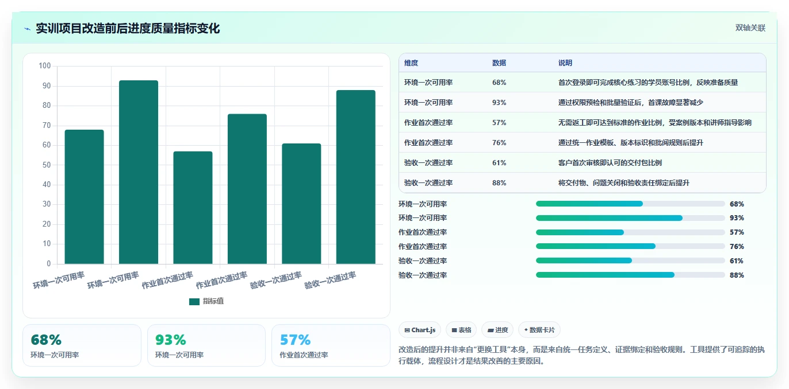The image size is (789, 389).
Task: Click table data cell 76%
Action: pos(499,143)
